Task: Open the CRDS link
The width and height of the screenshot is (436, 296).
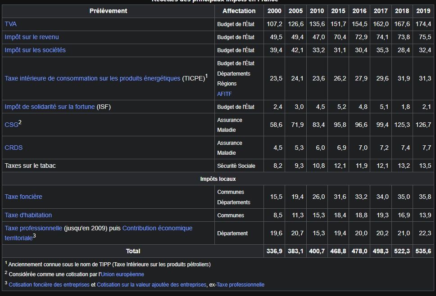Action: click(14, 148)
